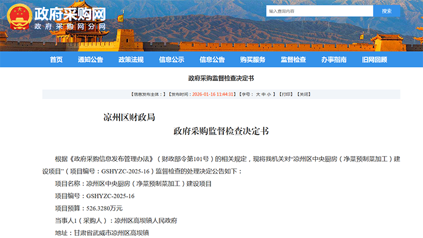Screen dimensions: 423x238
Task: Click the 政府采购网 site title
Action: 70,14
